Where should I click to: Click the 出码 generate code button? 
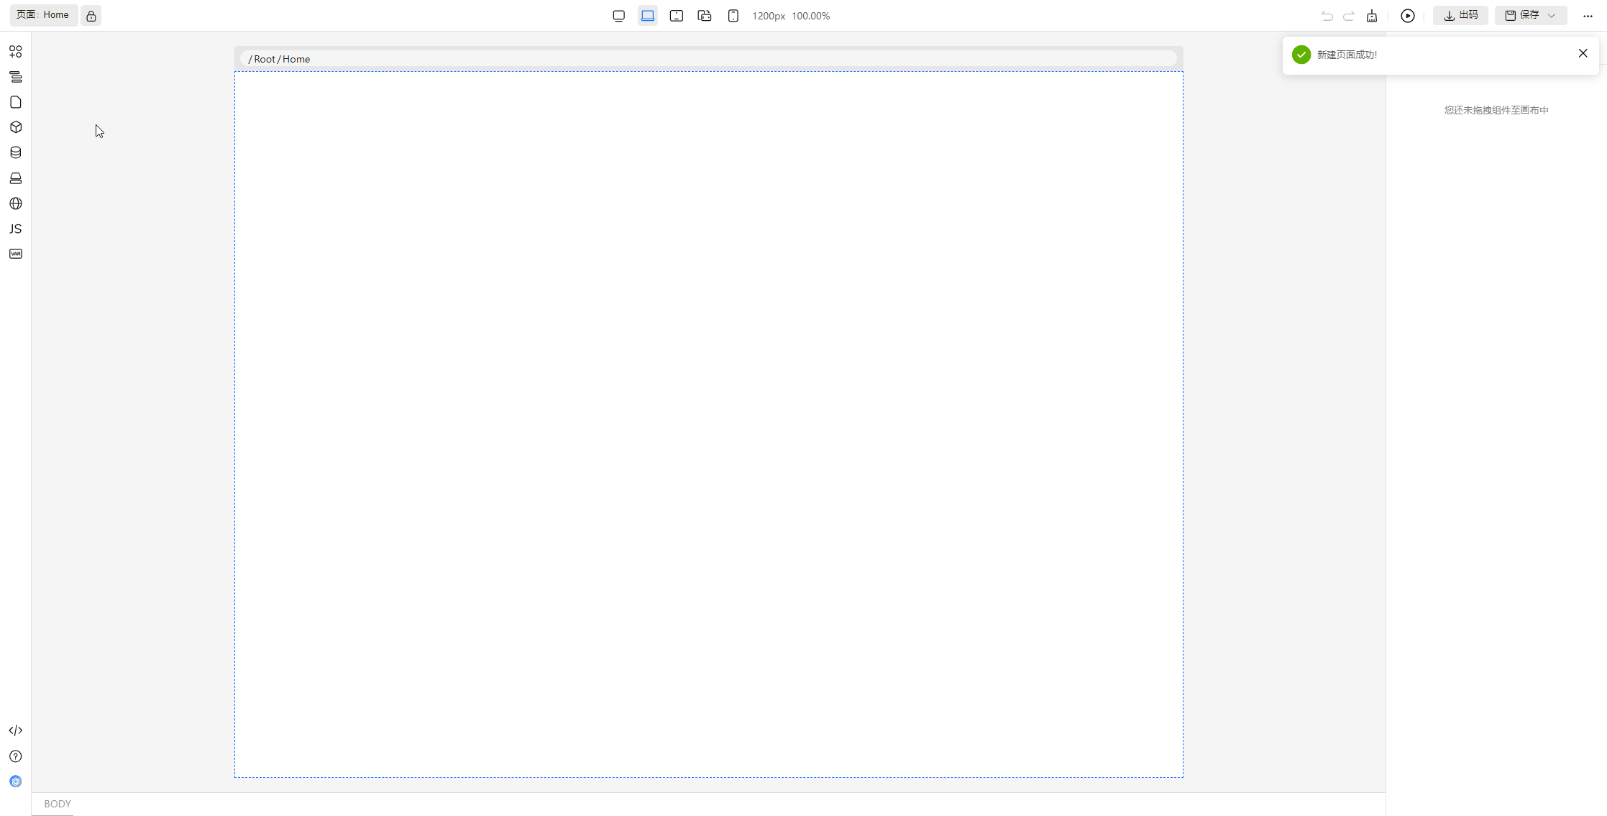coord(1460,16)
